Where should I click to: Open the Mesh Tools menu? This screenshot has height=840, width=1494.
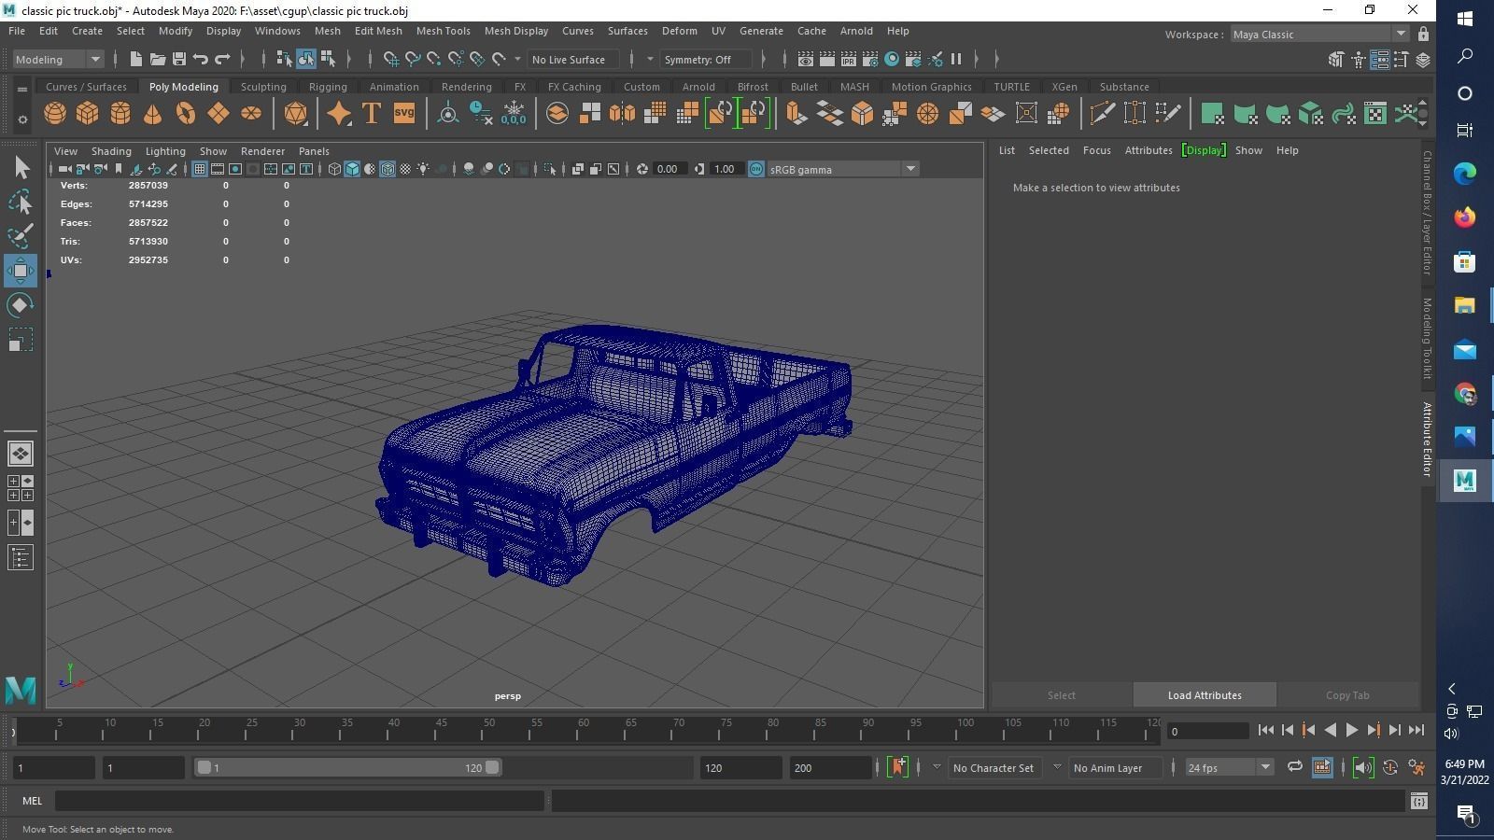pos(443,31)
